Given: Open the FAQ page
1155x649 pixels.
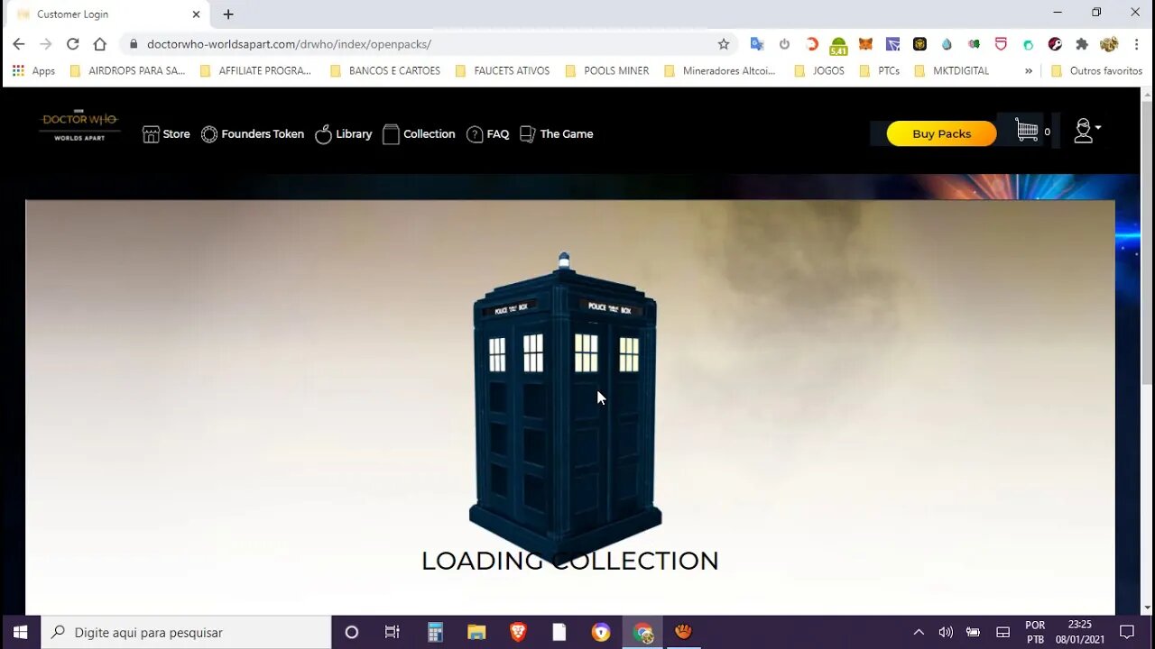Looking at the screenshot, I should 488,134.
